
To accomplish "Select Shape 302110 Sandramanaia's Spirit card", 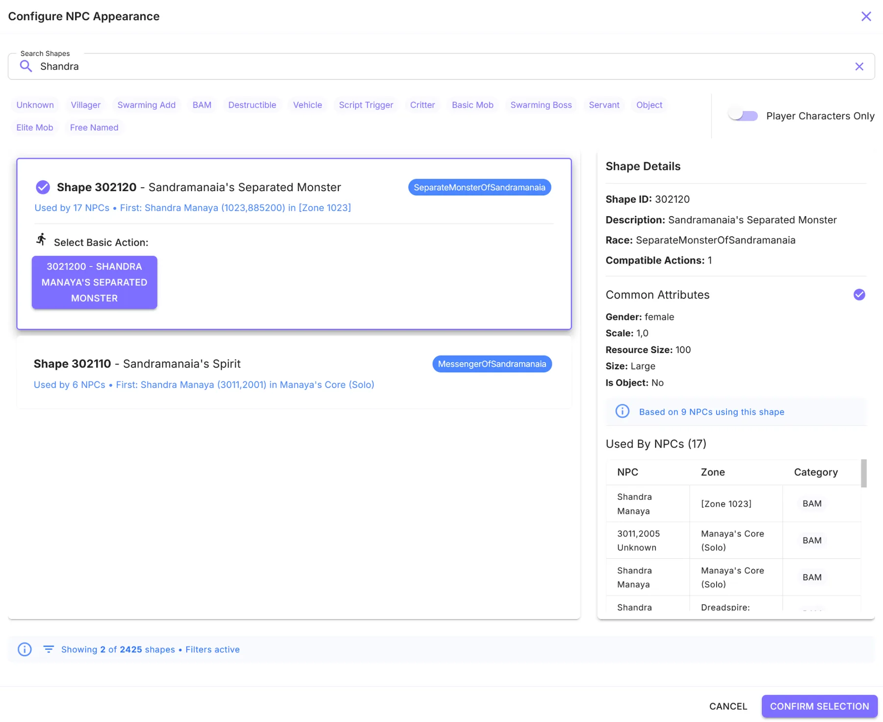I will (x=294, y=373).
